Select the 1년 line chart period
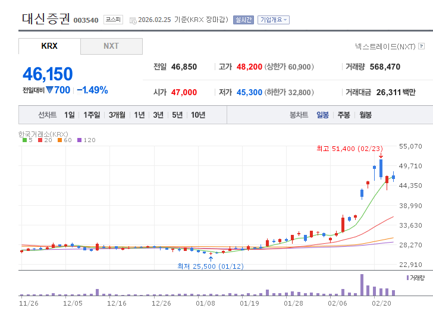This screenshot has height=311, width=433. (139, 115)
